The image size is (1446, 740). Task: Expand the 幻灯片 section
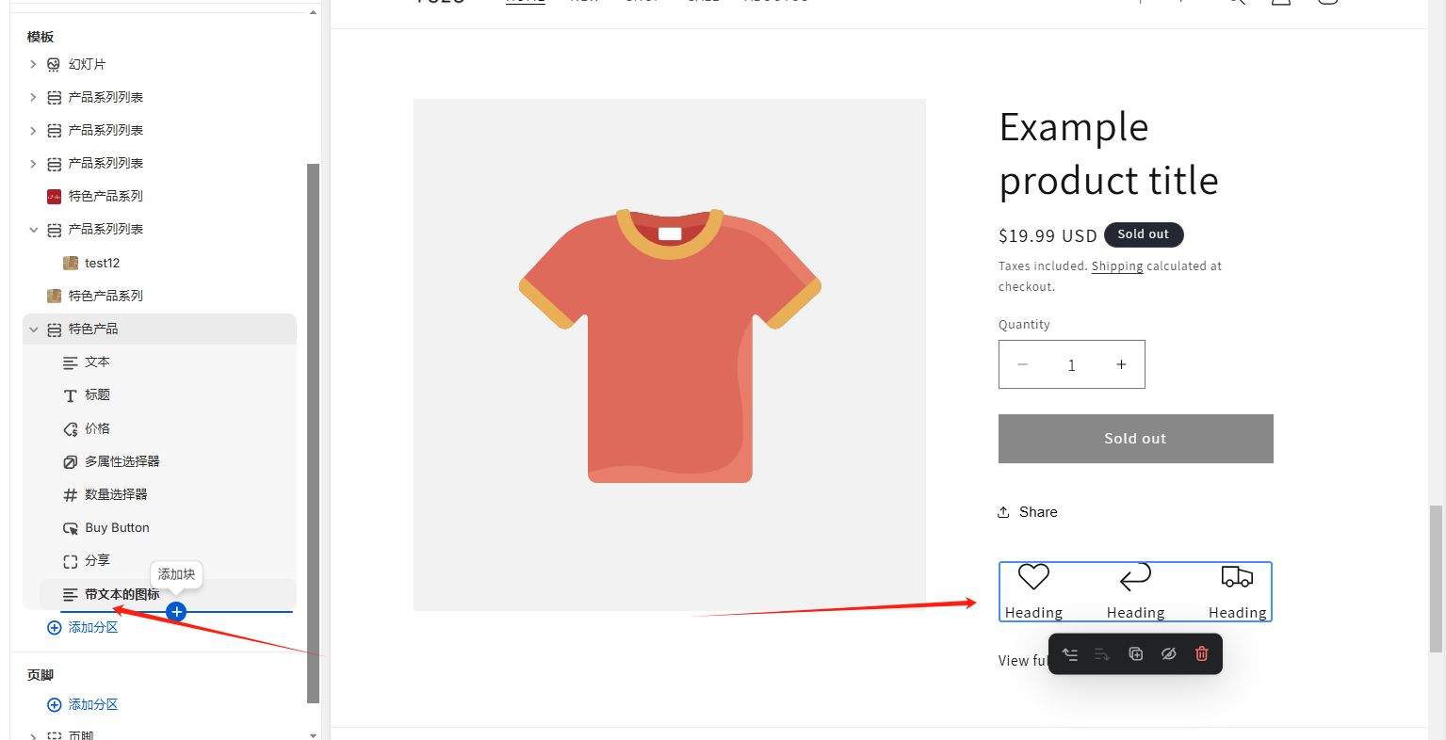click(x=33, y=64)
